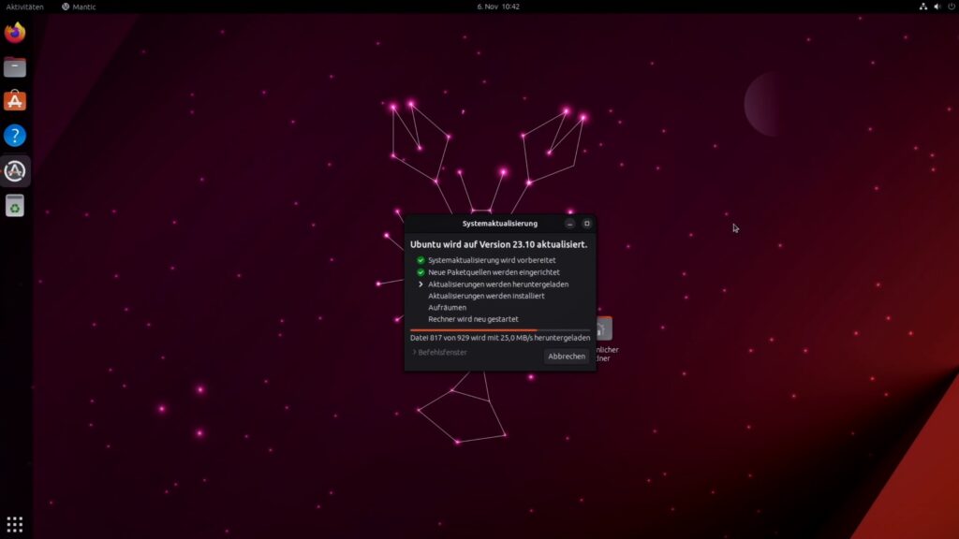Minimize the Systemaktualisierung dialog

[x=570, y=224]
